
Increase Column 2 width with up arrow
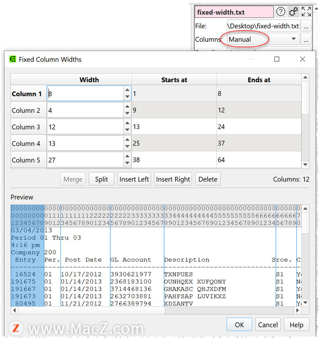click(x=127, y=106)
